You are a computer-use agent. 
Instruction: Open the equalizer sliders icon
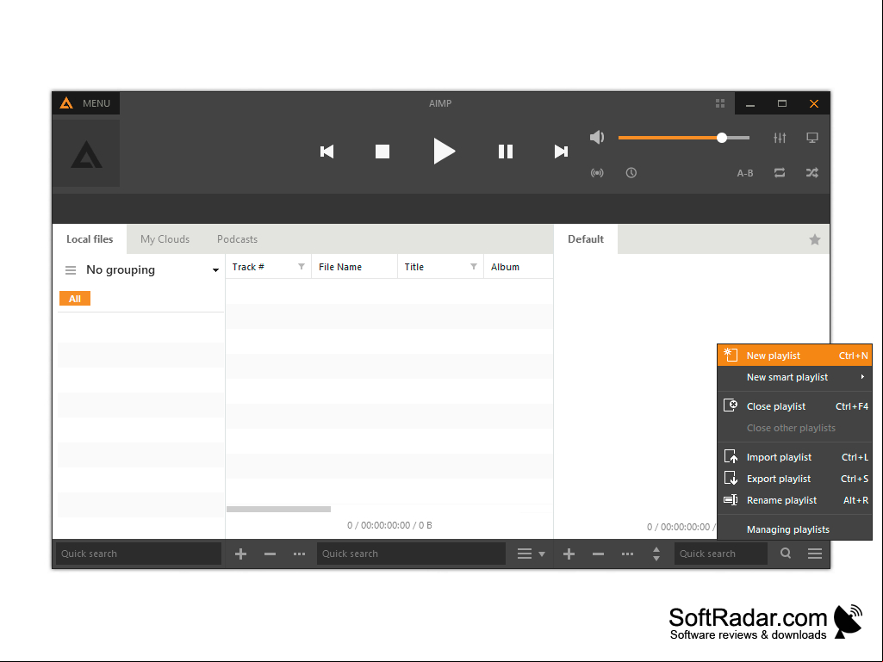pyautogui.click(x=780, y=138)
